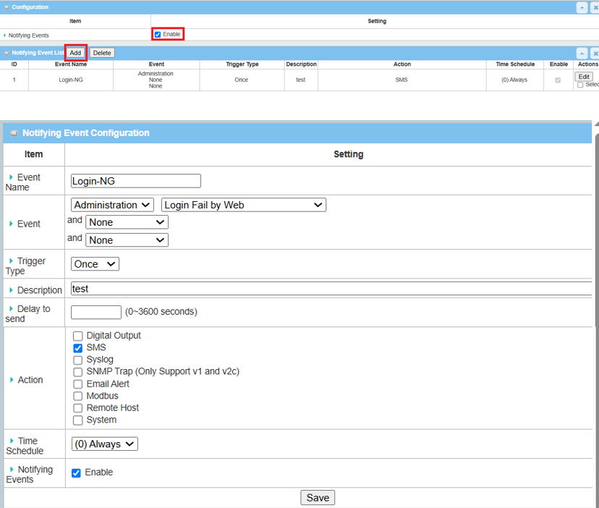Viewport: 599px width, 508px height.
Task: Check the Email Alert action checkbox
Action: pyautogui.click(x=78, y=384)
